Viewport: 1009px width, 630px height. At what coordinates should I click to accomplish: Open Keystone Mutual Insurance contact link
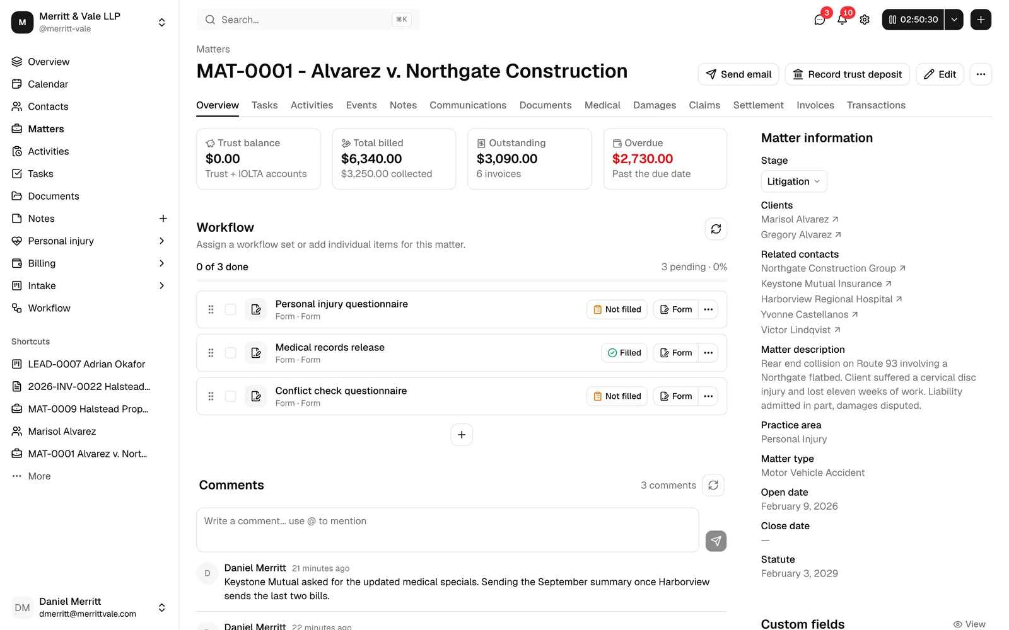pos(826,283)
